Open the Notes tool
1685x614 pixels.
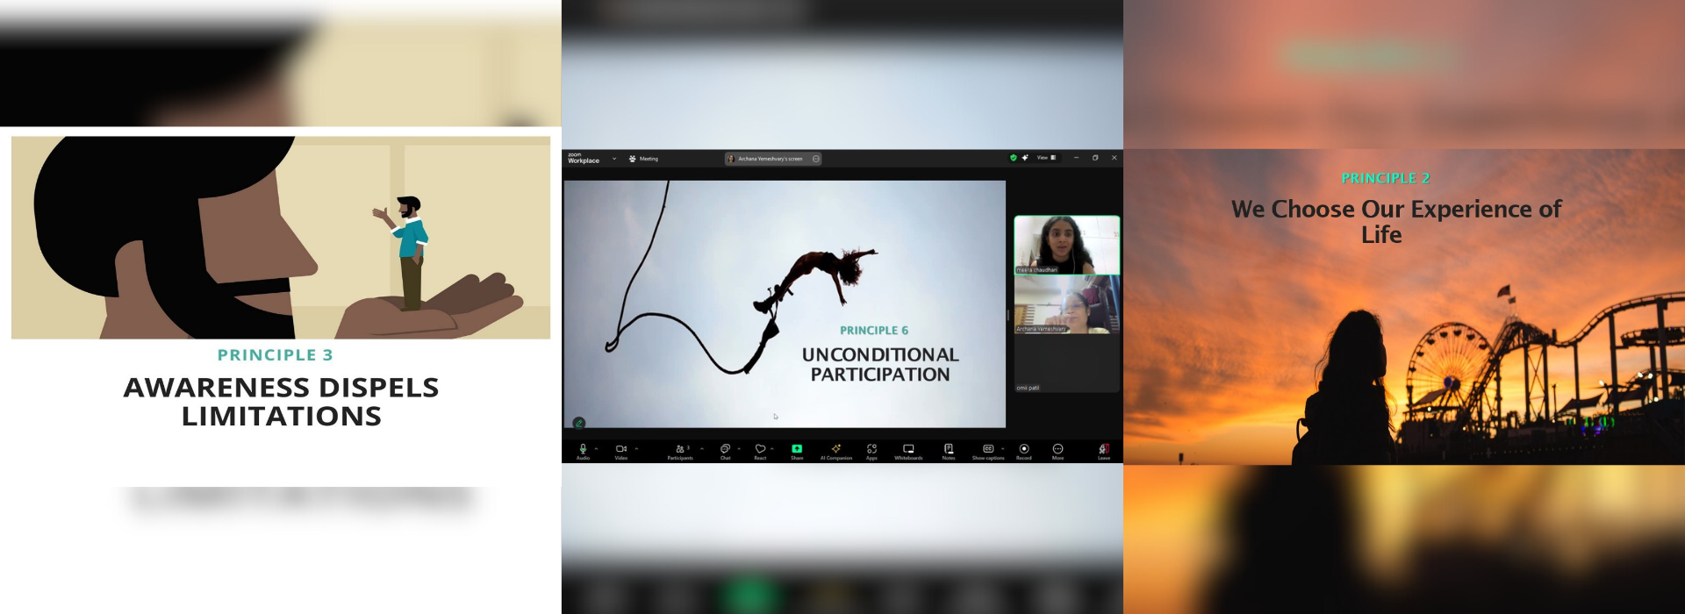coord(949,451)
